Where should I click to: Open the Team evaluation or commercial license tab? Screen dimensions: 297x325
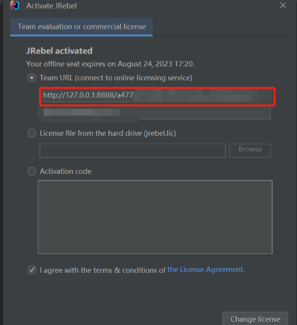click(81, 27)
